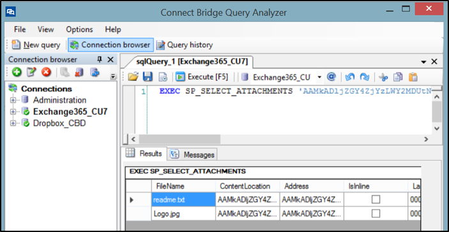
Task: Expand the Dropbox_CBD connection node
Action: point(13,123)
